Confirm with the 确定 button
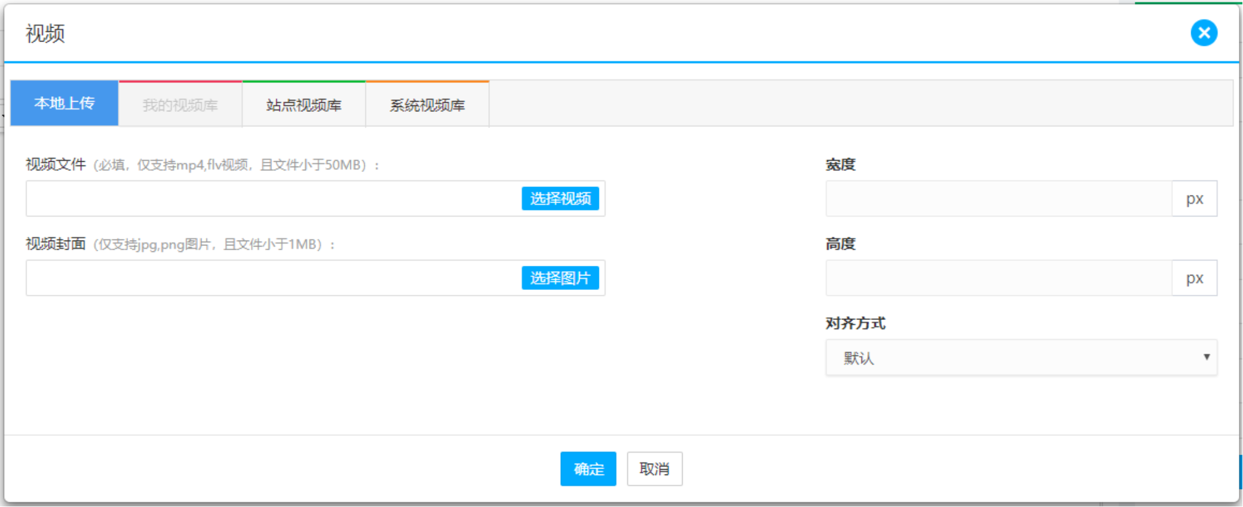This screenshot has width=1243, height=507. tap(587, 469)
